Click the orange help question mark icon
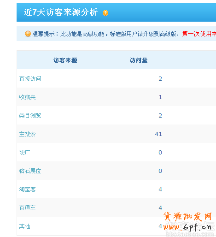The height and width of the screenshot is (237, 216). coord(105,13)
